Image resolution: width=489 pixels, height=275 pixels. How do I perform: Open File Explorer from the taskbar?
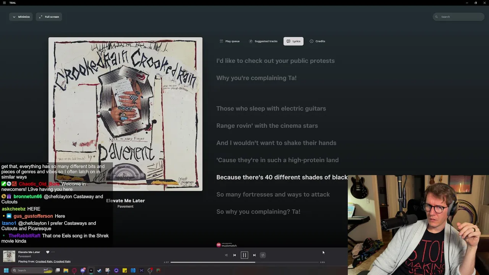pyautogui.click(x=66, y=270)
